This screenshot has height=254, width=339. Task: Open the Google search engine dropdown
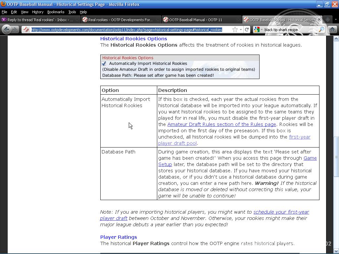(x=258, y=30)
